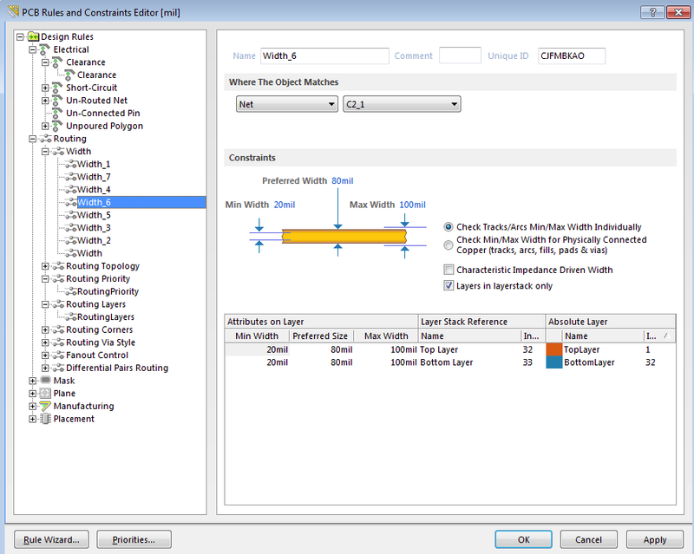
Task: Click the orange TopLayer color swatch
Action: (554, 349)
